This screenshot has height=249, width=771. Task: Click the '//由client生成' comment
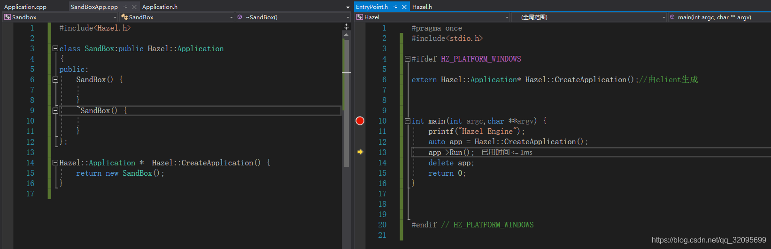669,79
